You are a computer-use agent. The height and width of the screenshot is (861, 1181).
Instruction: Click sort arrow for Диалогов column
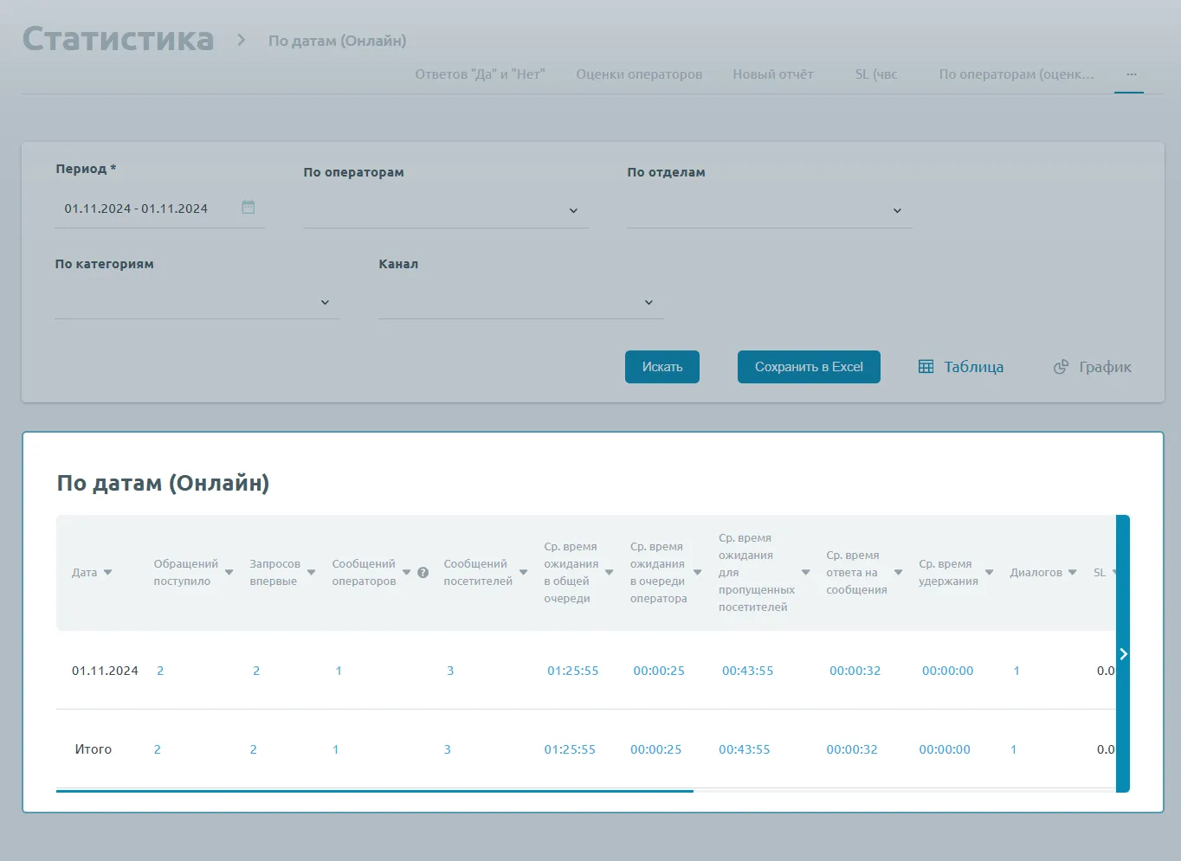point(1073,573)
